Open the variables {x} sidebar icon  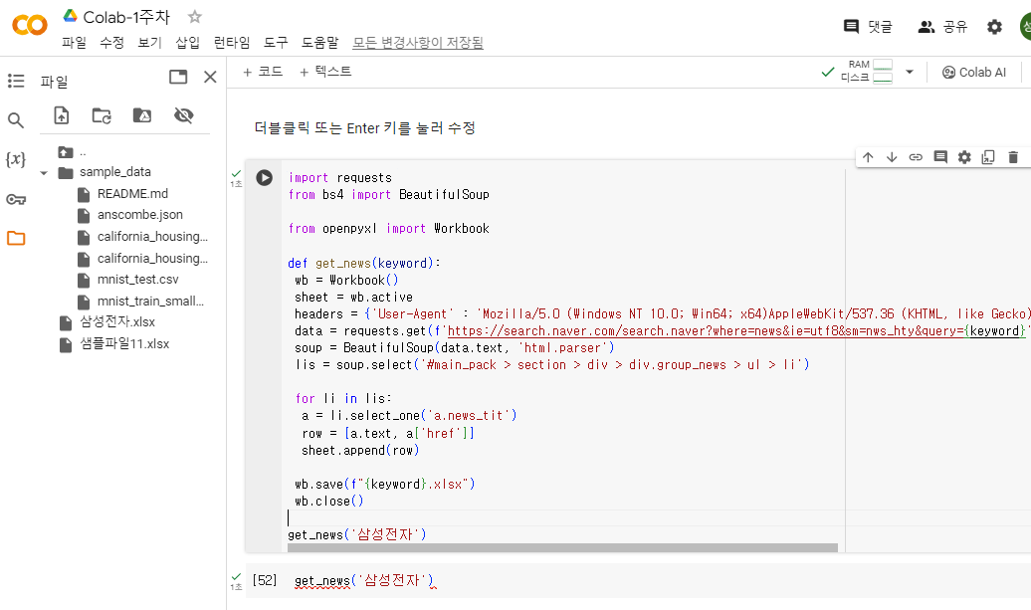(x=16, y=159)
